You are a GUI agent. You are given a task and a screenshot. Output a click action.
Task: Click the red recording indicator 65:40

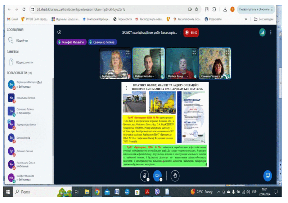pyautogui.click(x=191, y=33)
